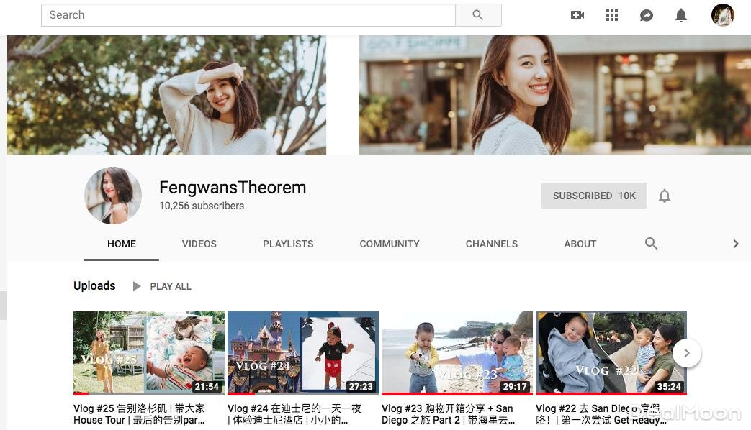751x430 pixels.
Task: Click the Play All triangle icon
Action: click(137, 286)
